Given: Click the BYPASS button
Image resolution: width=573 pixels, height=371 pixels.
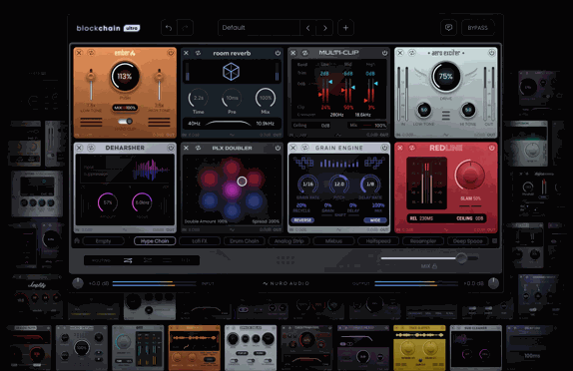Looking at the screenshot, I should click(477, 28).
